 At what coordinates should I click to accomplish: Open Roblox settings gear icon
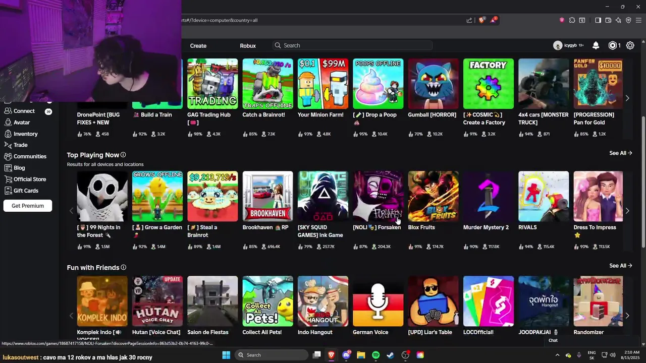pos(630,45)
